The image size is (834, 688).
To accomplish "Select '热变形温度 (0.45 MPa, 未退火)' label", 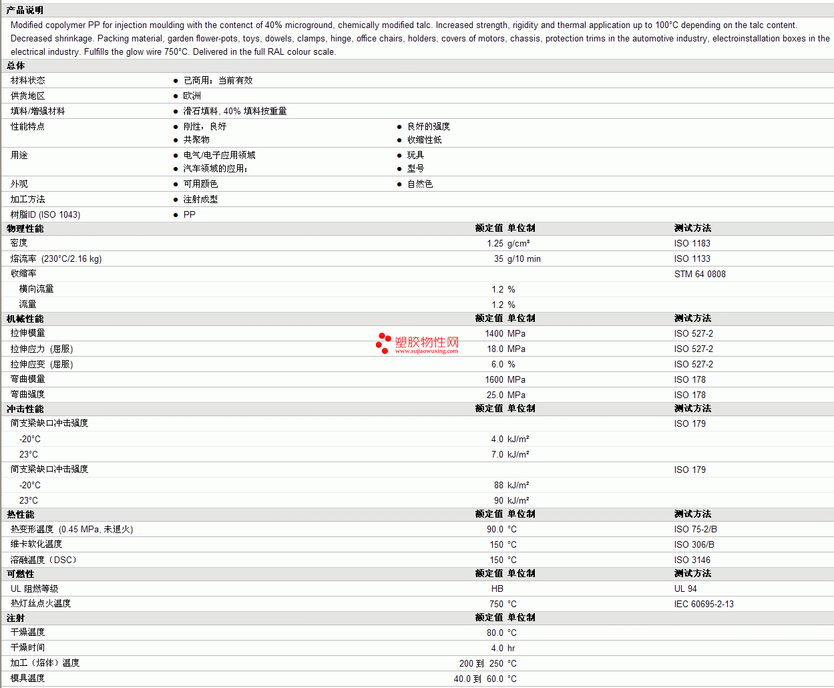I will [x=72, y=529].
